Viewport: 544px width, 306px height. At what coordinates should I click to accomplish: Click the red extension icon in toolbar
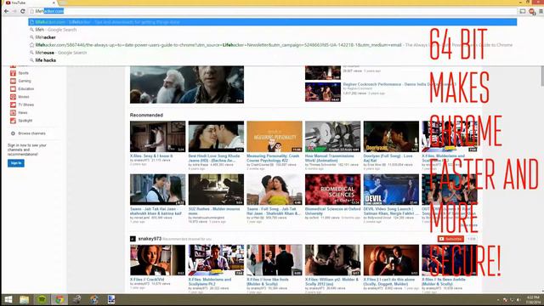(x=532, y=12)
